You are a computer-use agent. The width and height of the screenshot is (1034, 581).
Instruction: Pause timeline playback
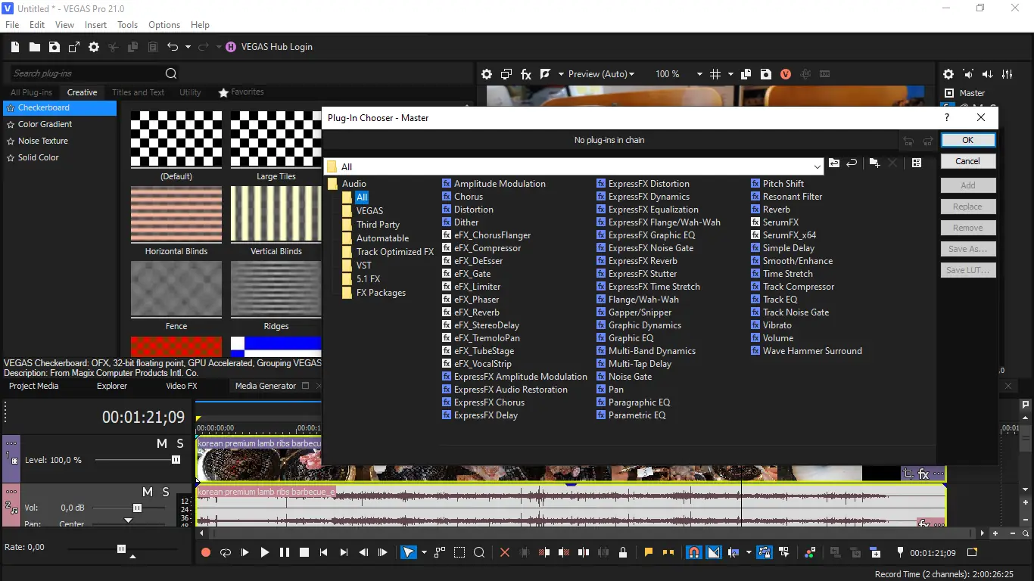[x=285, y=553]
